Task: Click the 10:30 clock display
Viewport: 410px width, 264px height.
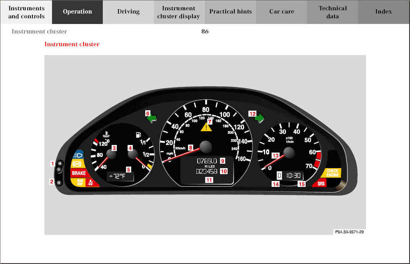Action: pos(293,176)
